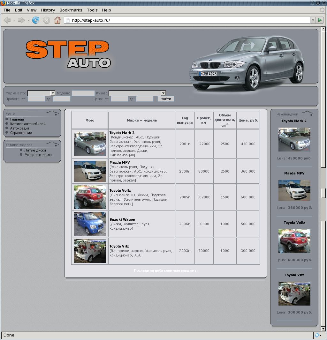327x340 pixels.
Task: Select the 2006г. year cell
Action: (x=185, y=224)
